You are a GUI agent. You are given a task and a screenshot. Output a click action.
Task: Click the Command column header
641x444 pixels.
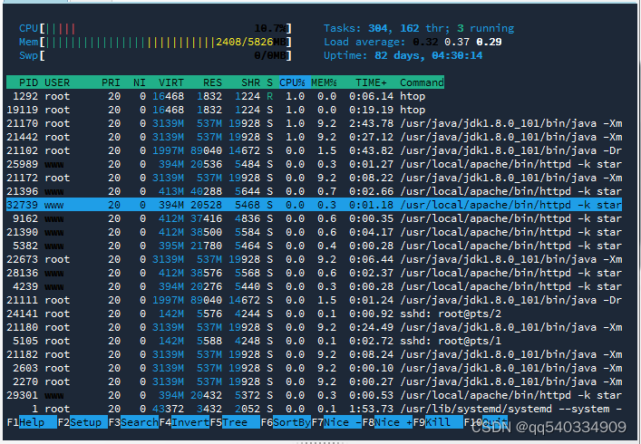click(422, 82)
